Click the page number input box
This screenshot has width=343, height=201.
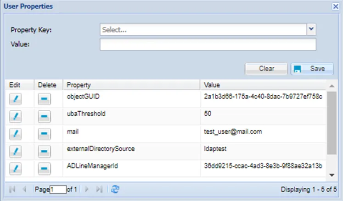pyautogui.click(x=58, y=190)
